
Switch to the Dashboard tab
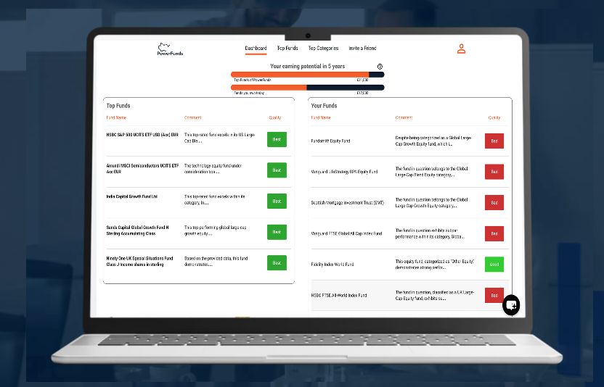[x=256, y=48]
